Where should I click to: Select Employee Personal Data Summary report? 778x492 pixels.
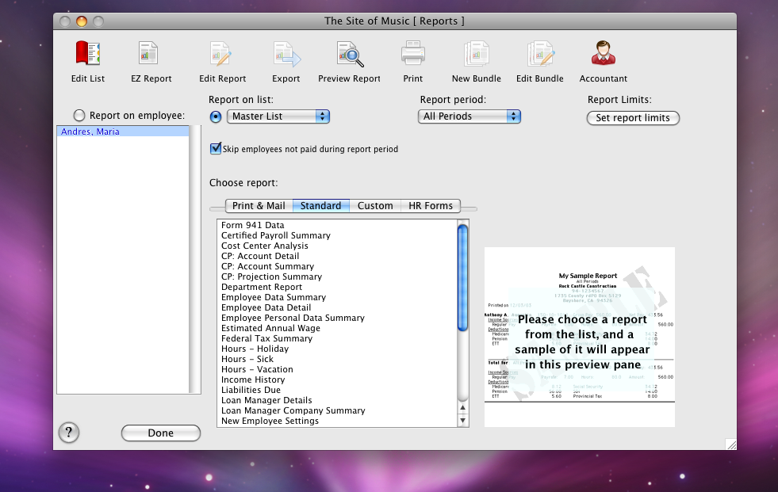click(x=337, y=318)
